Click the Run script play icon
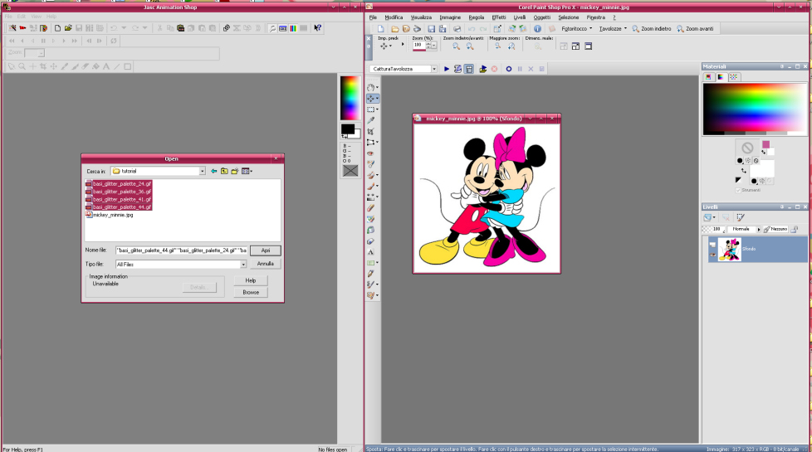812x452 pixels. pyautogui.click(x=447, y=69)
